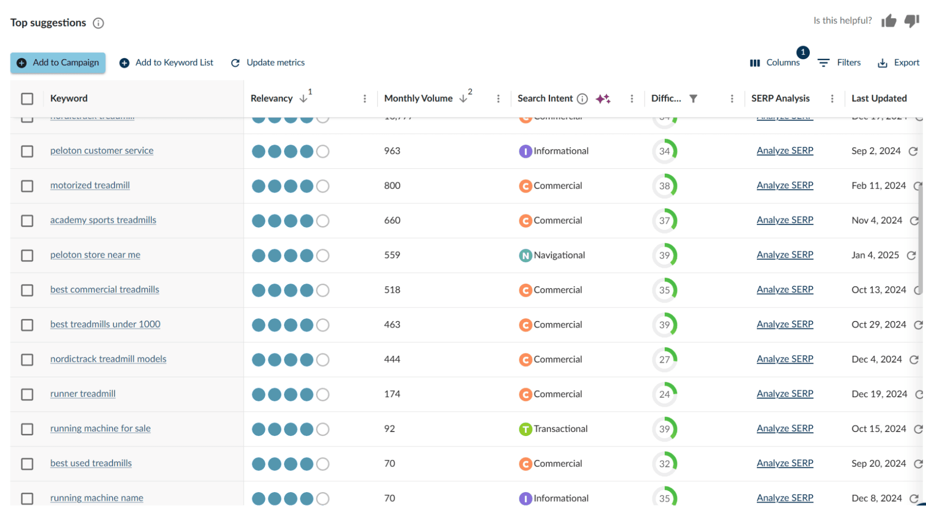This screenshot has height=506, width=926.
Task: Click the thumbs up helpful icon
Action: click(x=888, y=21)
